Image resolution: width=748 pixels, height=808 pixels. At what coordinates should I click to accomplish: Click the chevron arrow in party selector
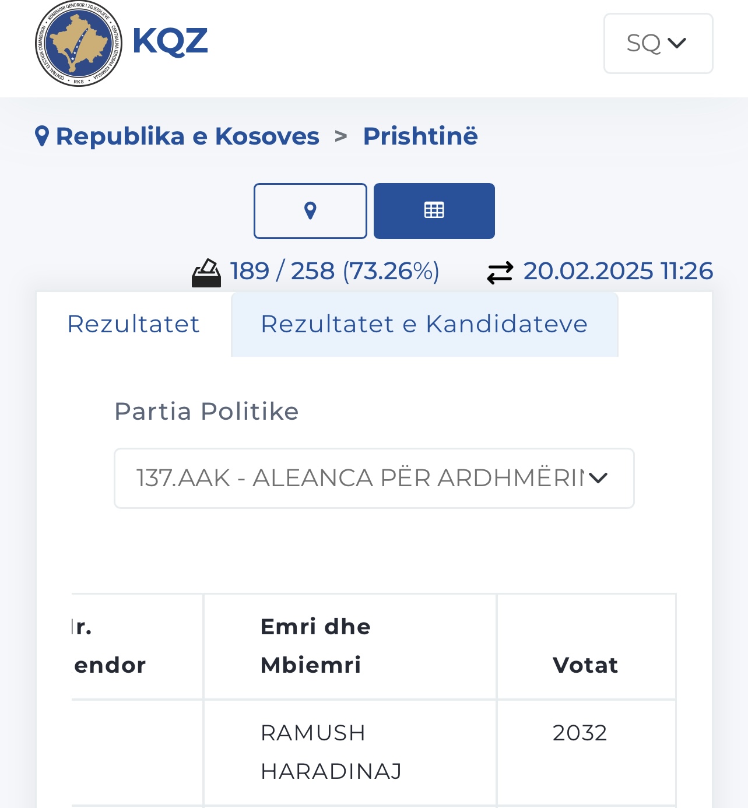[x=598, y=478]
